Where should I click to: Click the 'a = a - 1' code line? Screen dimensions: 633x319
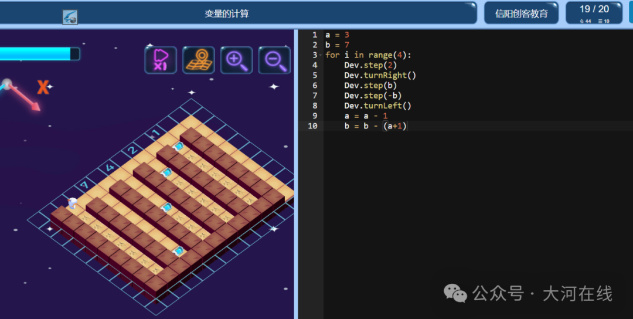[x=366, y=116]
